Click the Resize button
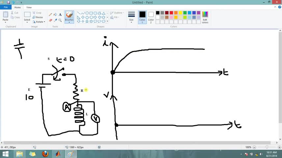 coord(38,17)
